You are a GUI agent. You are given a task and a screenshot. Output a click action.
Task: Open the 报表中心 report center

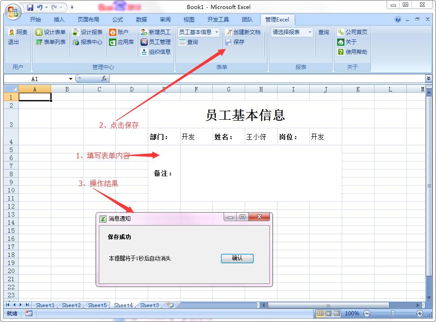[87, 42]
